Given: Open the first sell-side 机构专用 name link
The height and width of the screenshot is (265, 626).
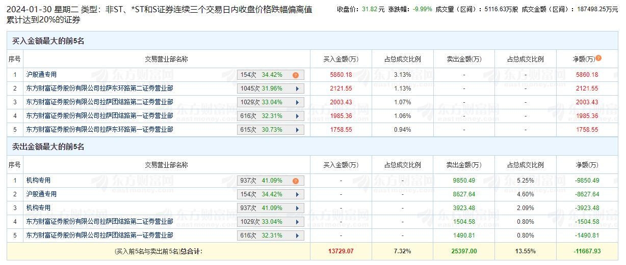Looking at the screenshot, I should (38, 181).
